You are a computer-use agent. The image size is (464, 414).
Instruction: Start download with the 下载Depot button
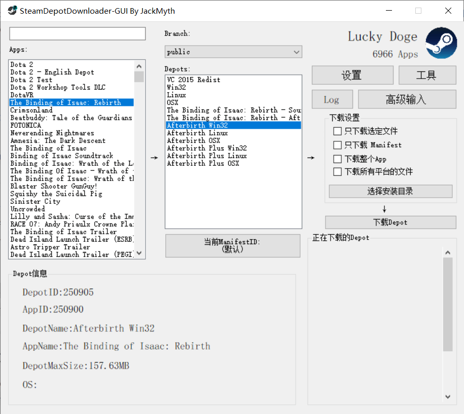click(x=390, y=222)
